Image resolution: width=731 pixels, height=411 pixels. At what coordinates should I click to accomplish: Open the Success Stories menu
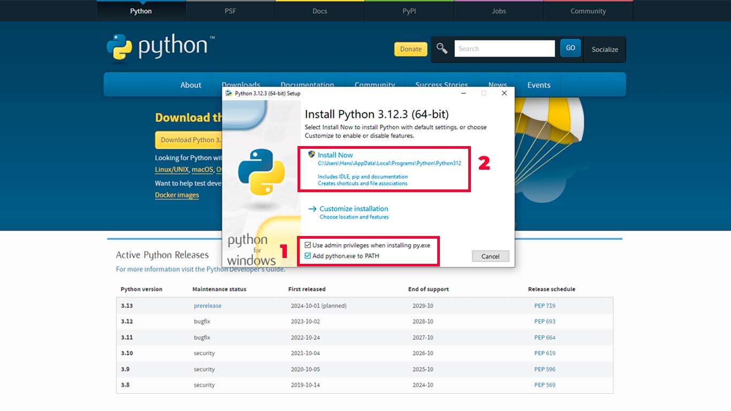click(x=441, y=85)
